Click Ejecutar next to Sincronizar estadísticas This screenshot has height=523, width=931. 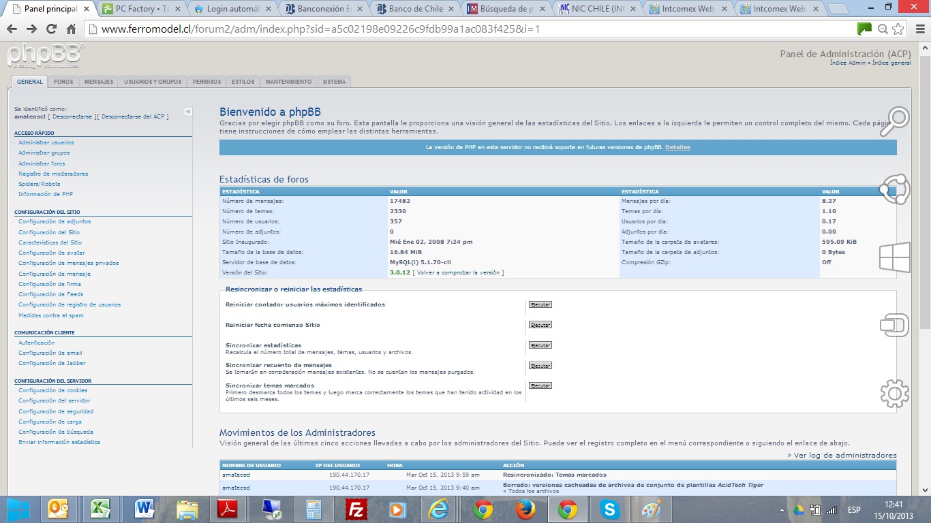pos(540,345)
